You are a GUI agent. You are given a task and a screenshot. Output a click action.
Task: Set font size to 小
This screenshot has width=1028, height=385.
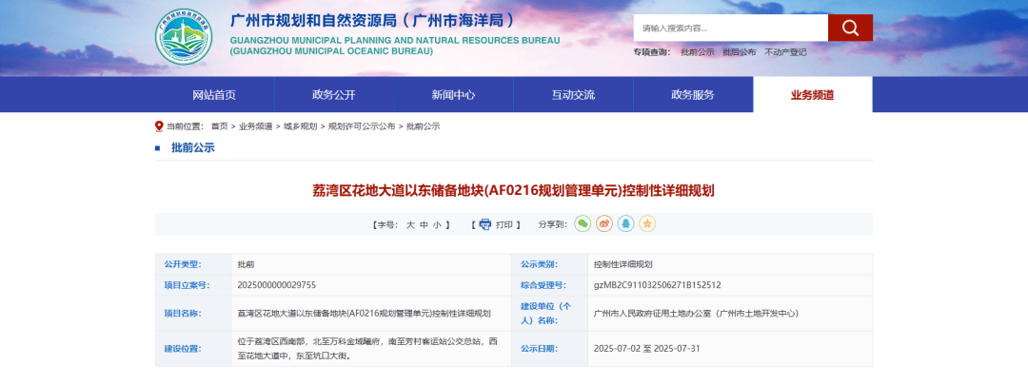pos(437,224)
